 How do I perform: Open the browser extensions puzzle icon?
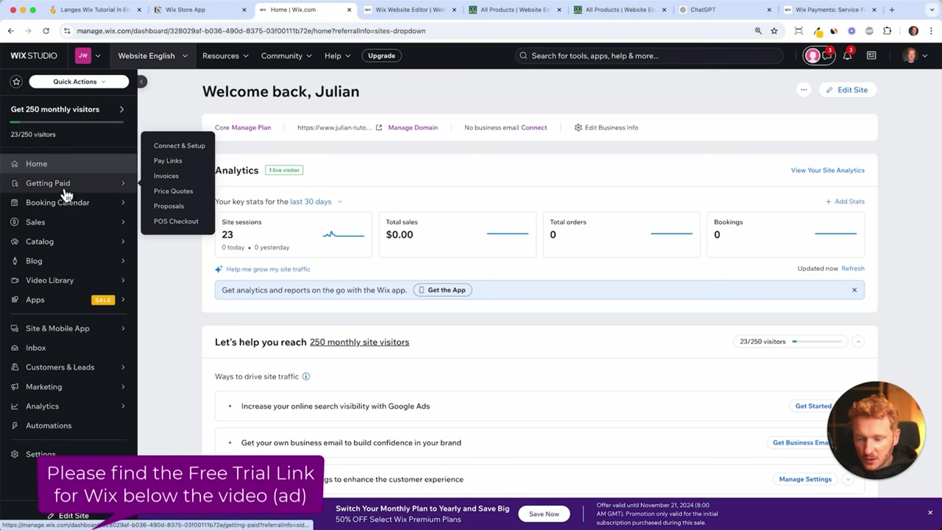tap(887, 31)
